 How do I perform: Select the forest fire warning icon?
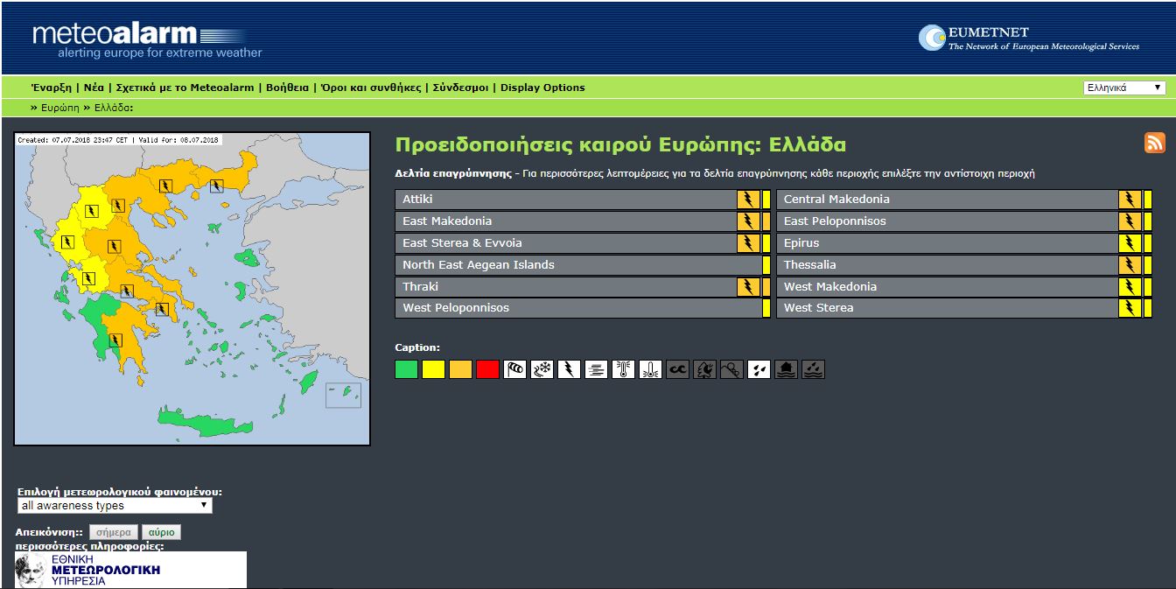pos(703,368)
